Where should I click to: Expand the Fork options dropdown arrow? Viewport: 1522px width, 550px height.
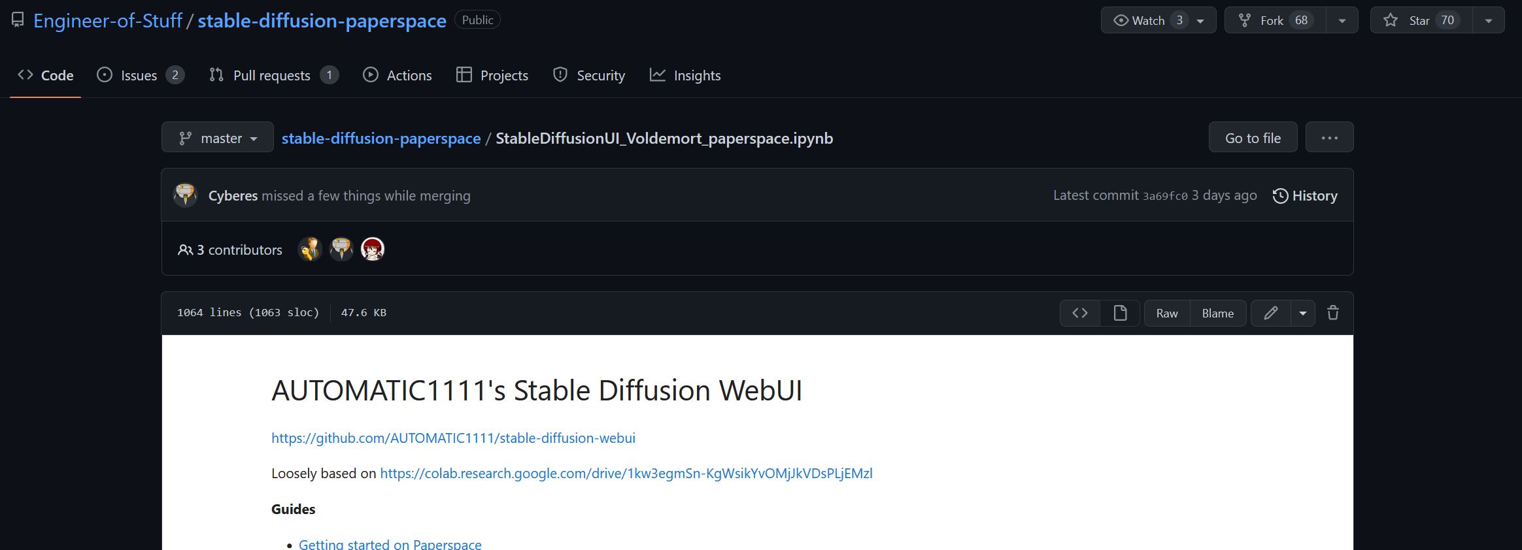(1342, 21)
